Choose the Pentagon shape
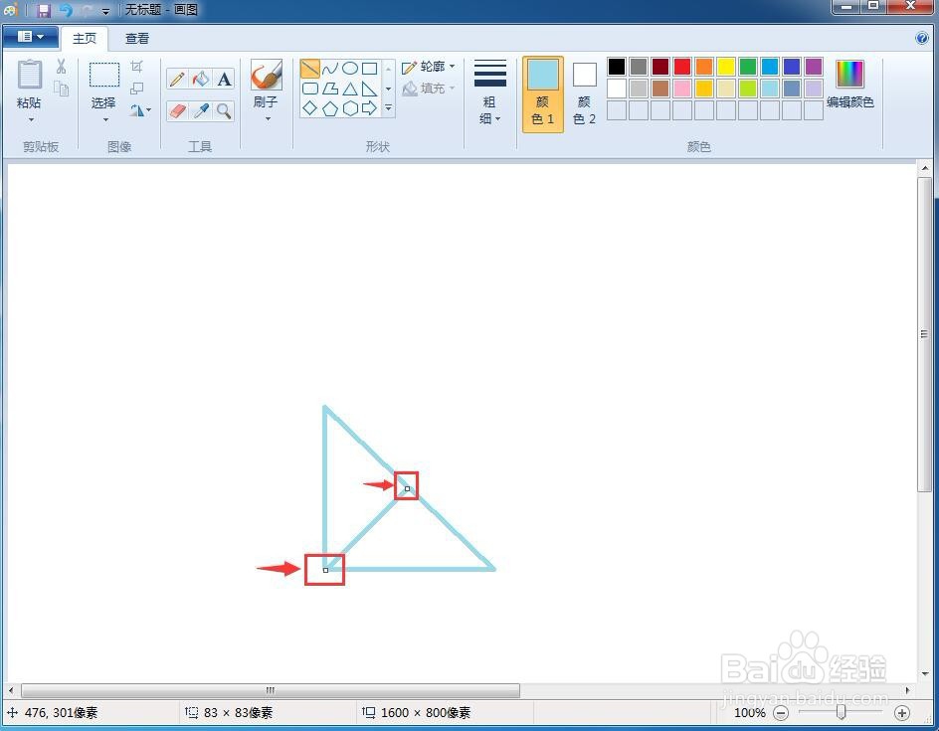The height and width of the screenshot is (731, 939). tap(328, 109)
